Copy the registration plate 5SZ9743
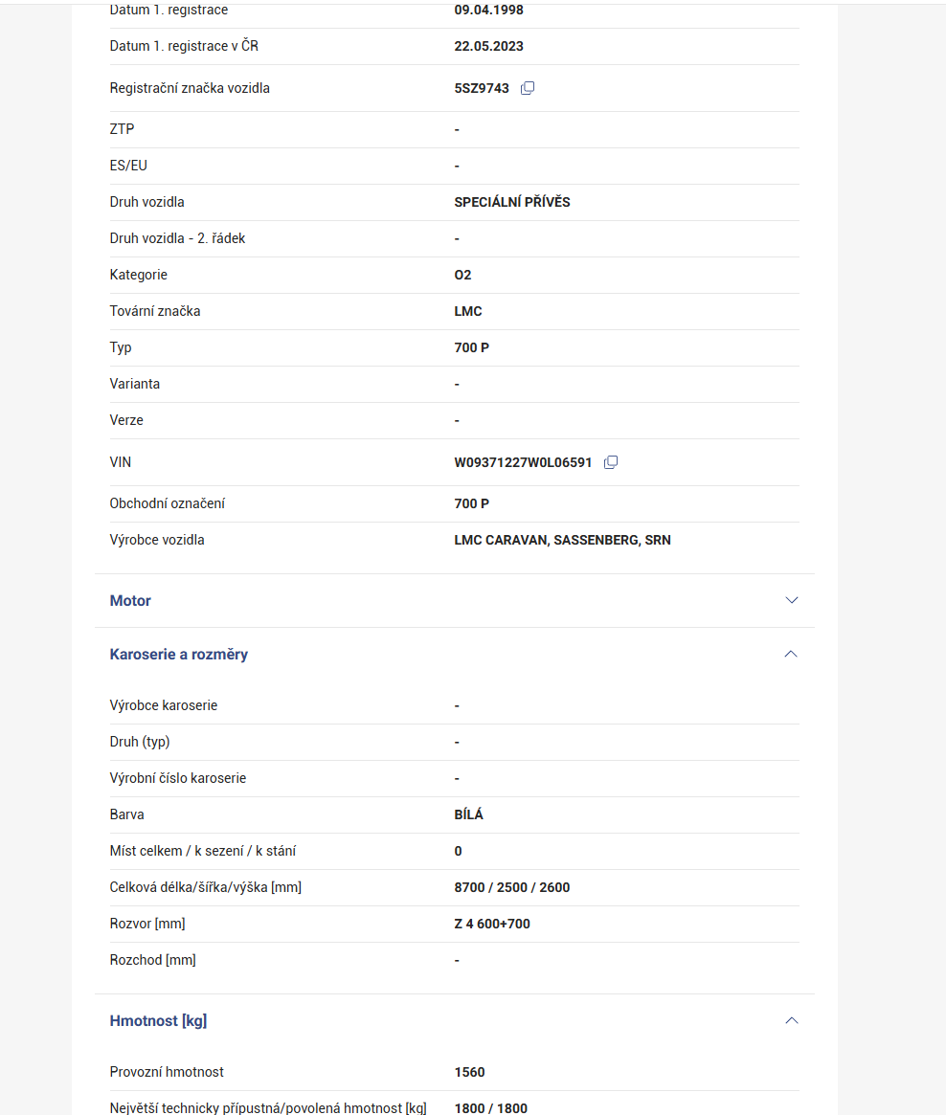The image size is (946, 1115). pos(528,88)
